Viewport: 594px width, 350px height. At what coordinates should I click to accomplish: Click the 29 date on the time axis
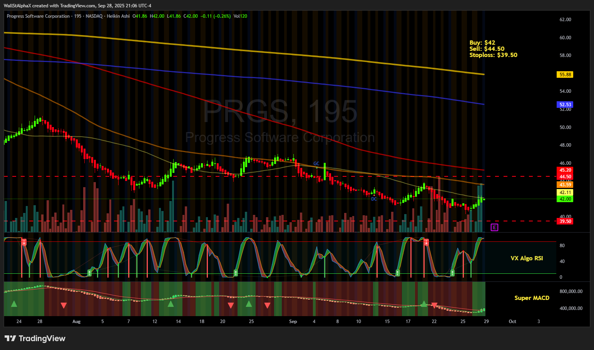[x=486, y=322]
